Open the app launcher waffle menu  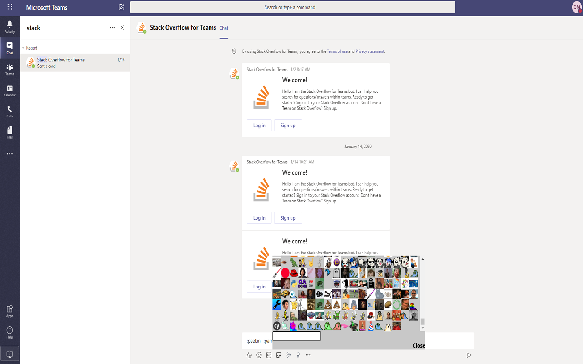(10, 7)
